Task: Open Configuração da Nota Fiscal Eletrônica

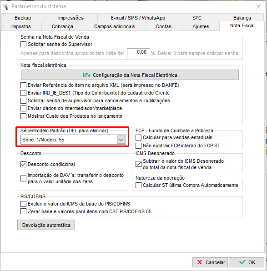Action: pyautogui.click(x=130, y=75)
